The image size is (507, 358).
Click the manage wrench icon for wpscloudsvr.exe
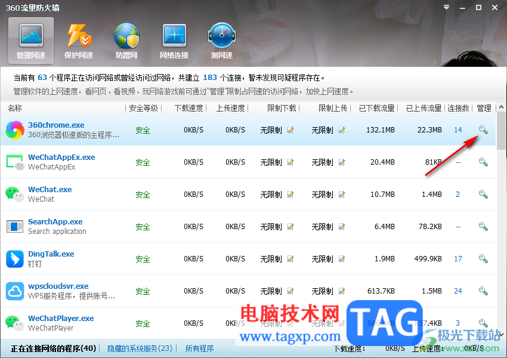(483, 291)
